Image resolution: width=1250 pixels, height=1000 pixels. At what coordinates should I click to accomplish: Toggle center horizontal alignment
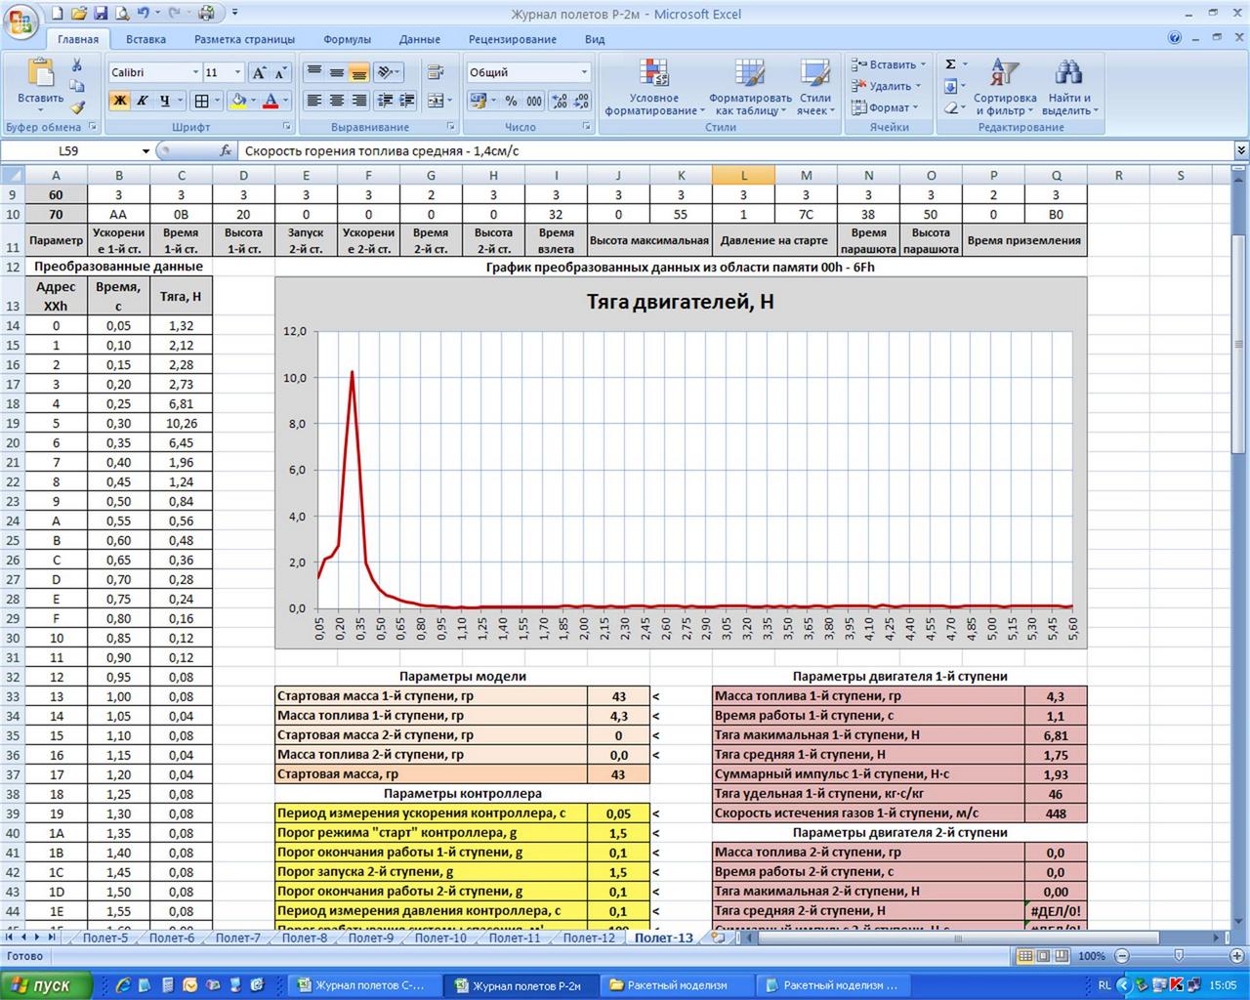337,101
